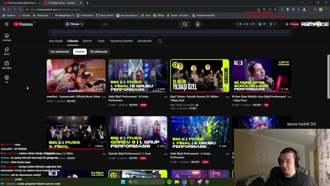Switch to the Oynatma listeleri tab
The image size is (330, 186).
point(121,41)
